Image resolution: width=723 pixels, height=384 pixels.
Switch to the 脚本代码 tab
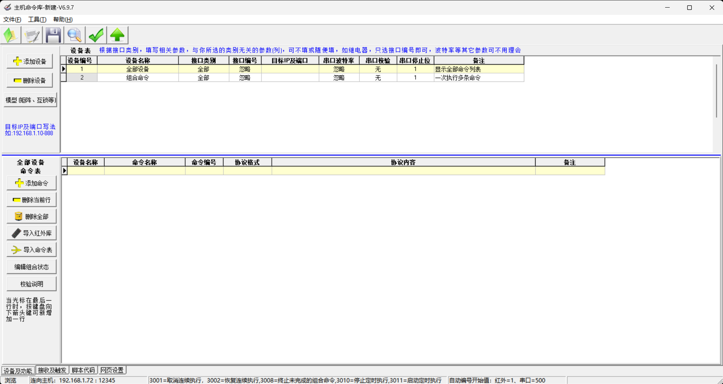coord(83,370)
